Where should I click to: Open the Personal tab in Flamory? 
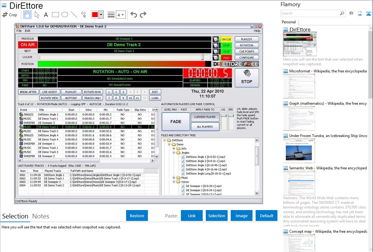coord(289,22)
